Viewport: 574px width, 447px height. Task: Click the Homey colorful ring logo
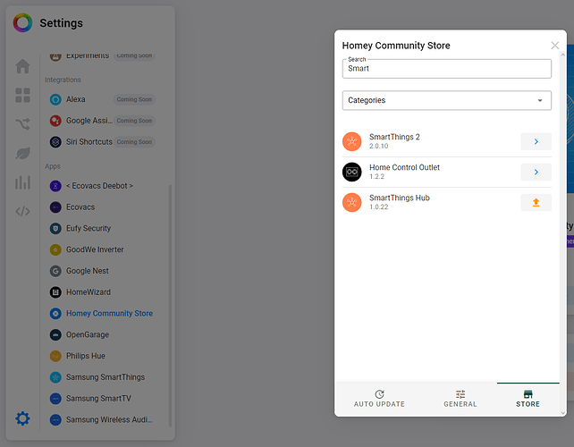[x=22, y=22]
